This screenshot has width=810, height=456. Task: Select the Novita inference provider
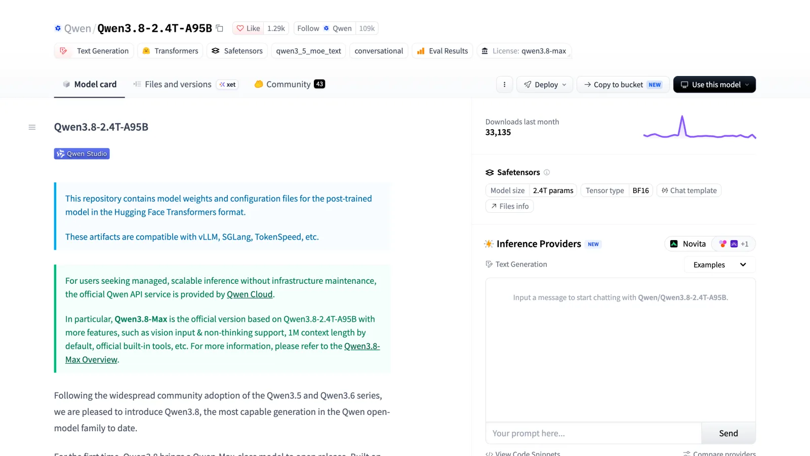(688, 244)
